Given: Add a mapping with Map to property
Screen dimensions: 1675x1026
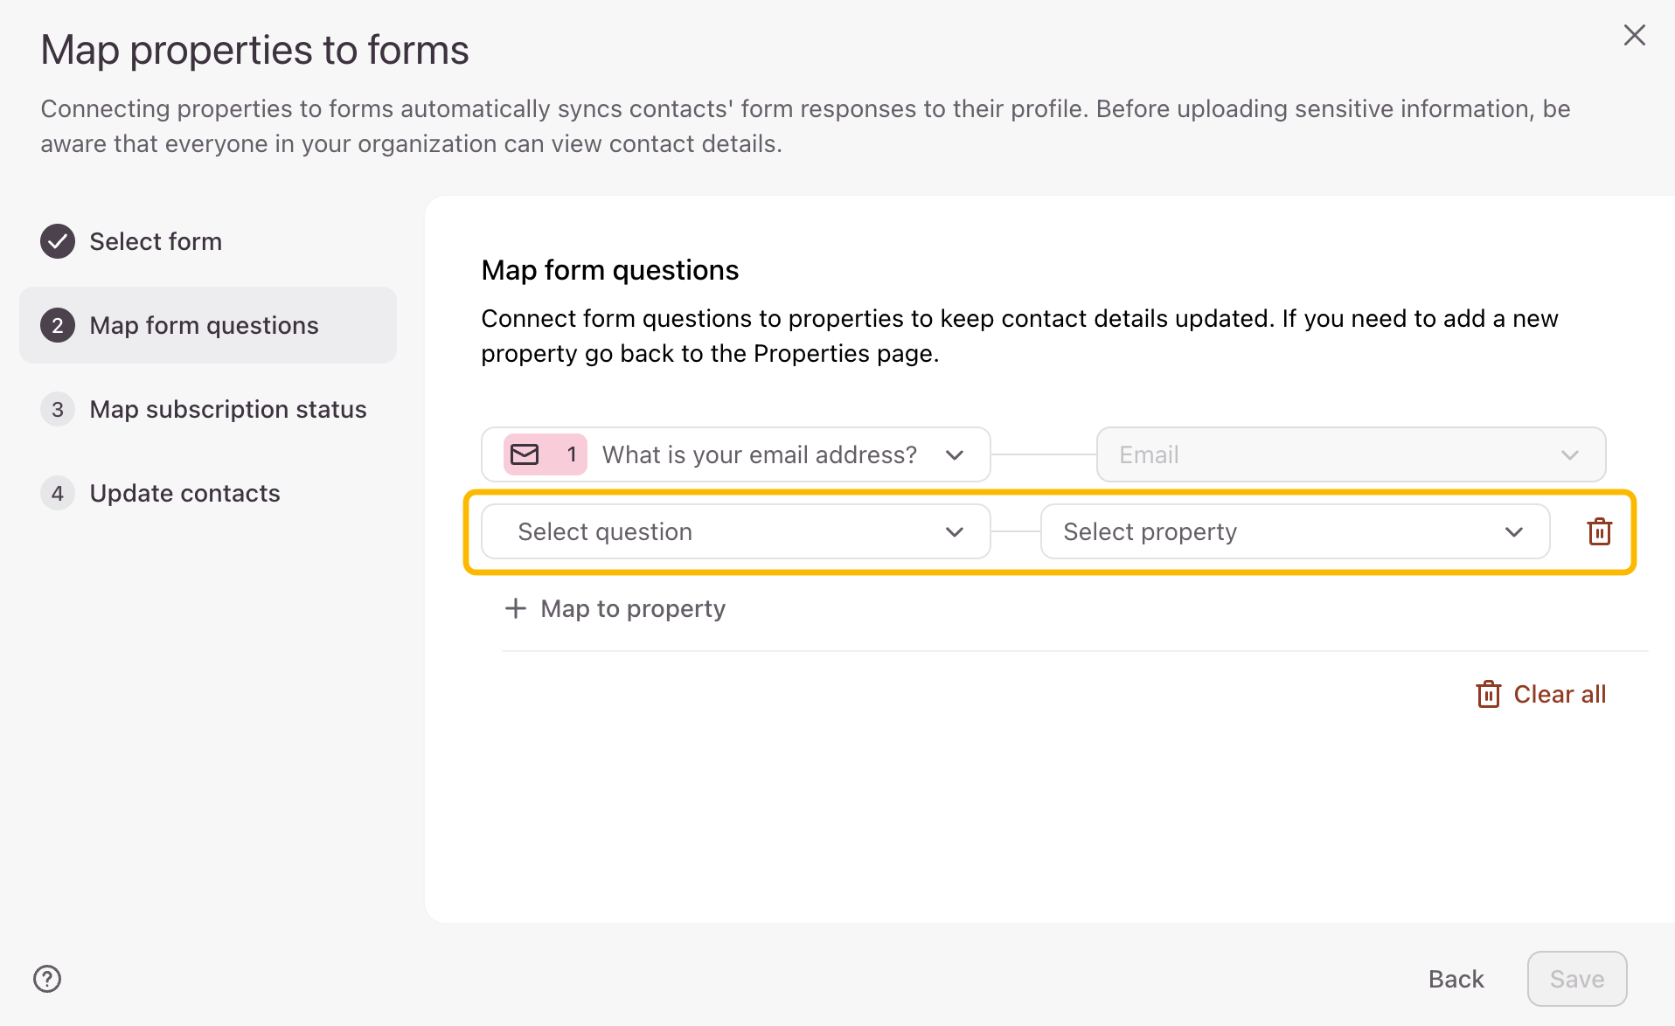Looking at the screenshot, I should pyautogui.click(x=632, y=608).
